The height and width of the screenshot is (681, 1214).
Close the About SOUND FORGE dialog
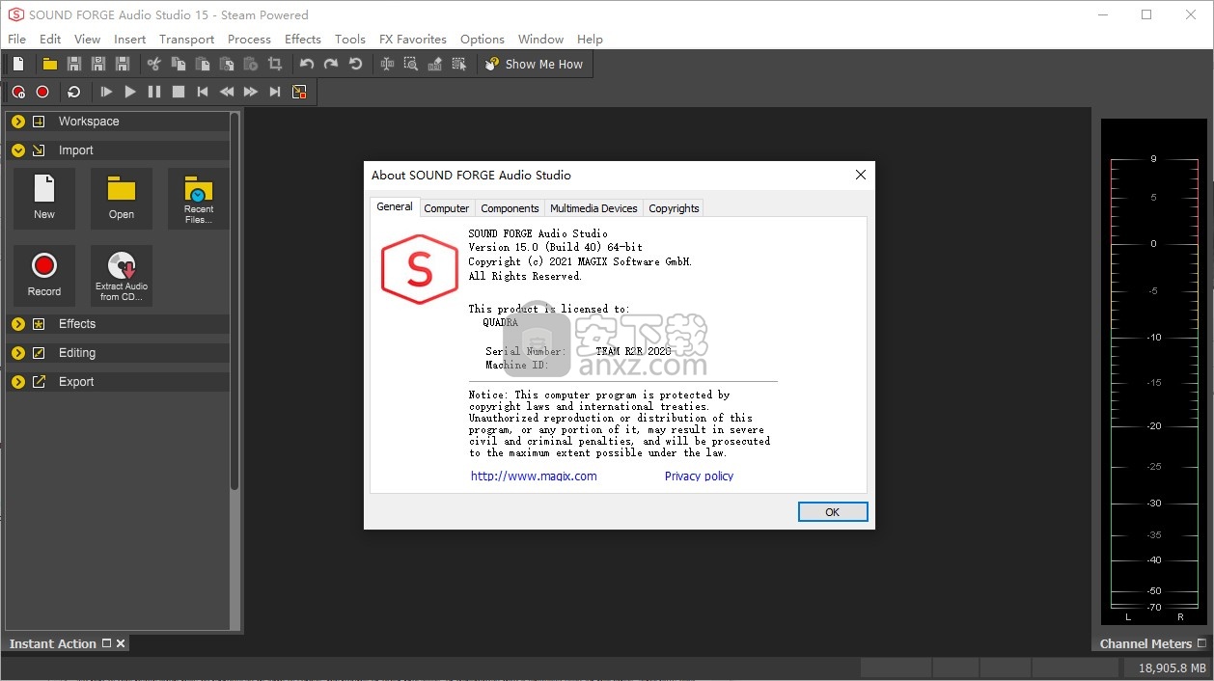[x=861, y=175]
